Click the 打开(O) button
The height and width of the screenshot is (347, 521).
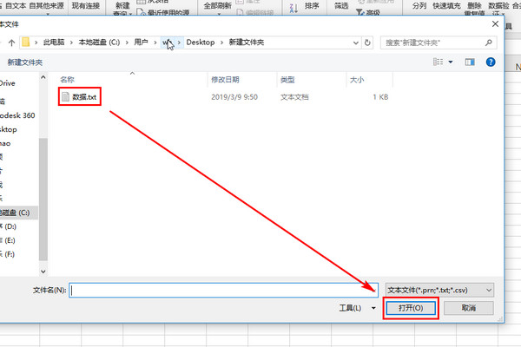tap(411, 308)
